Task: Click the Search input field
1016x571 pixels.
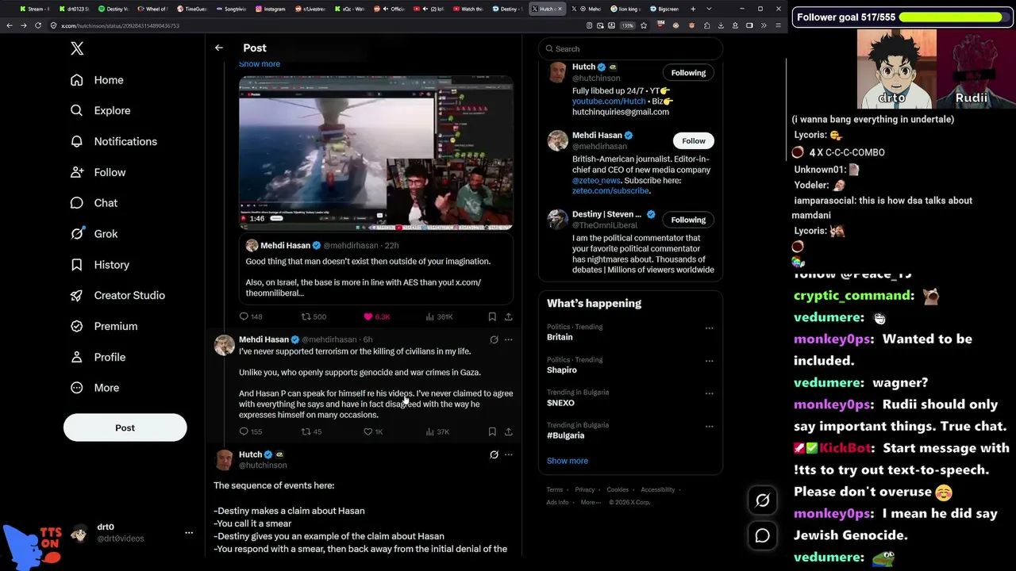Action: tap(630, 48)
